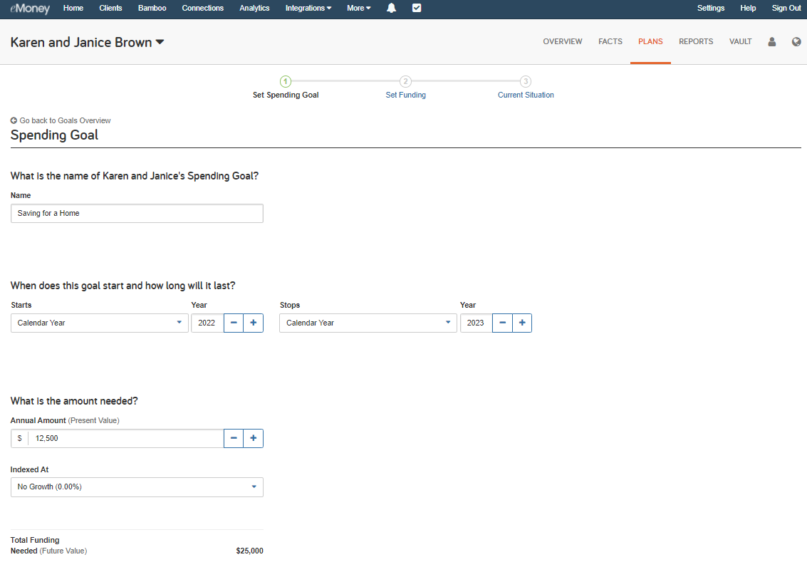
Task: Open notifications bell icon
Action: [391, 8]
